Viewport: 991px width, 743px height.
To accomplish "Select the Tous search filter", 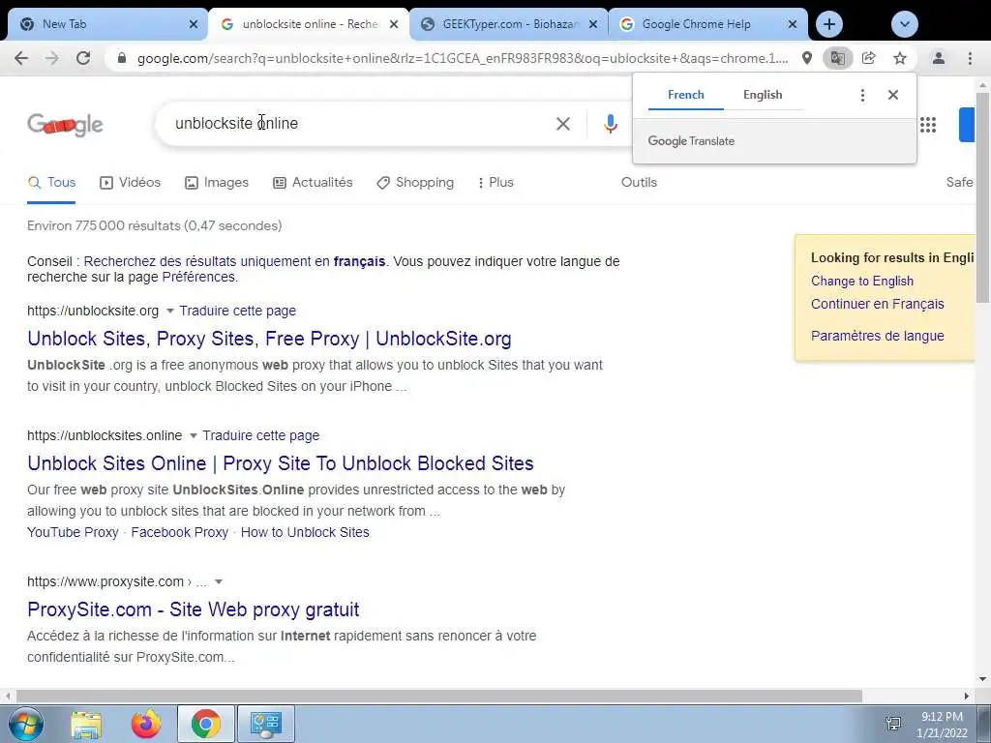I will 52,183.
